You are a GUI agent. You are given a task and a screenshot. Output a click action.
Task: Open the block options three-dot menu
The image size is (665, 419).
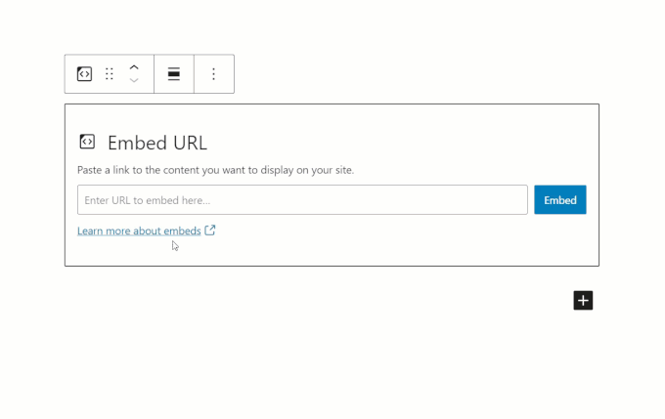(x=214, y=73)
